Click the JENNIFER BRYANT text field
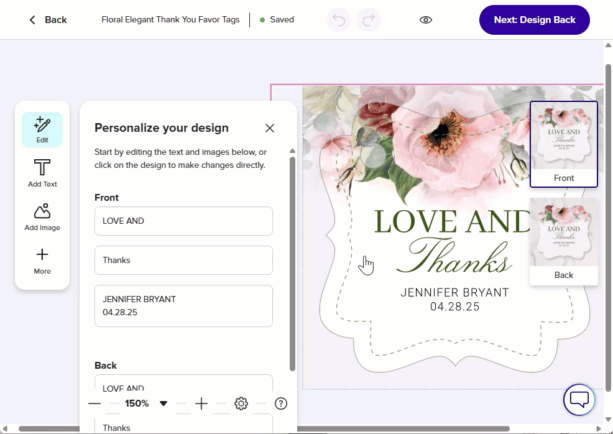Viewport: 613px width, 434px height. [183, 305]
